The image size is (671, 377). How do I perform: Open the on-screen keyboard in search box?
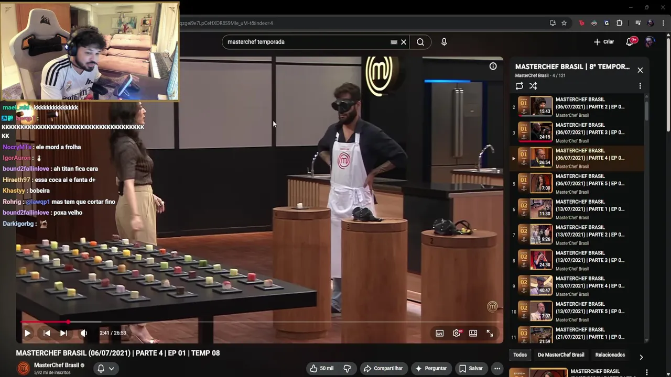[x=394, y=42]
